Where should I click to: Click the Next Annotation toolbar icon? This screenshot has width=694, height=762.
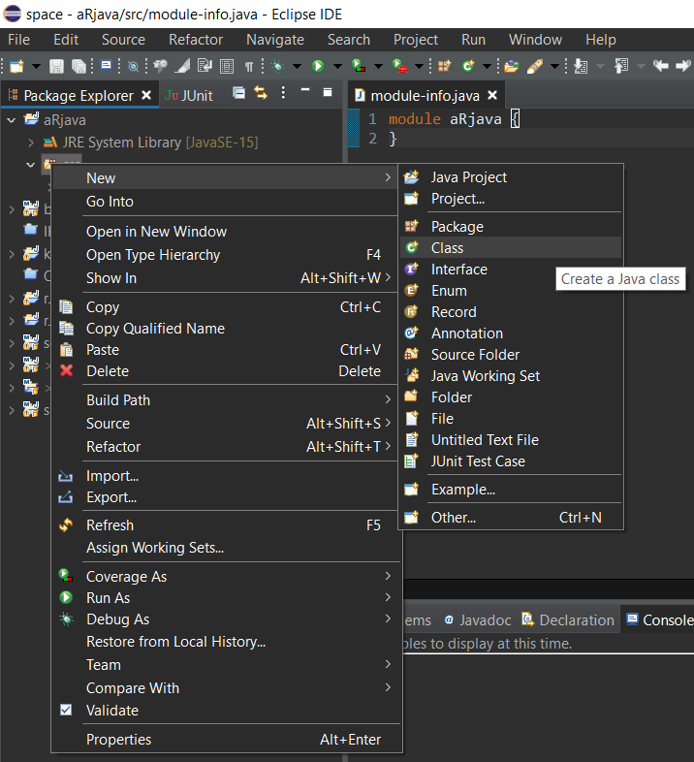[581, 66]
